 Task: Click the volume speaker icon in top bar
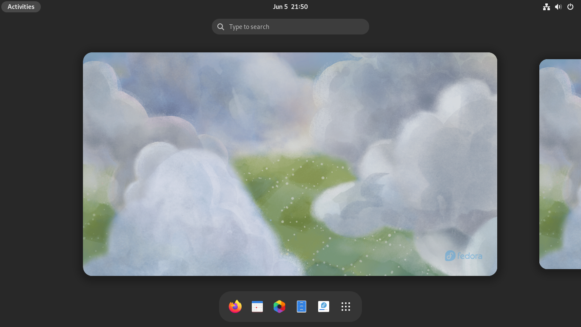point(558,7)
